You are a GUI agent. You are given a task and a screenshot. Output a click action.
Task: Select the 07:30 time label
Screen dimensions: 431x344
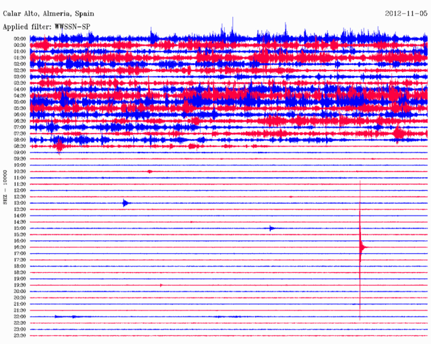point(20,134)
